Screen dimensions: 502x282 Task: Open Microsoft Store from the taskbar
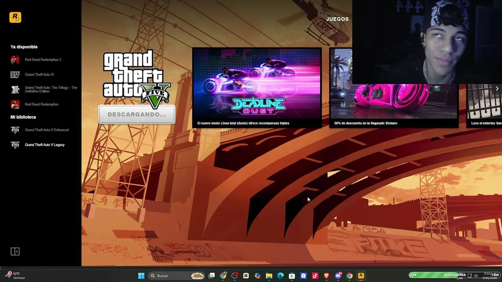point(292,276)
